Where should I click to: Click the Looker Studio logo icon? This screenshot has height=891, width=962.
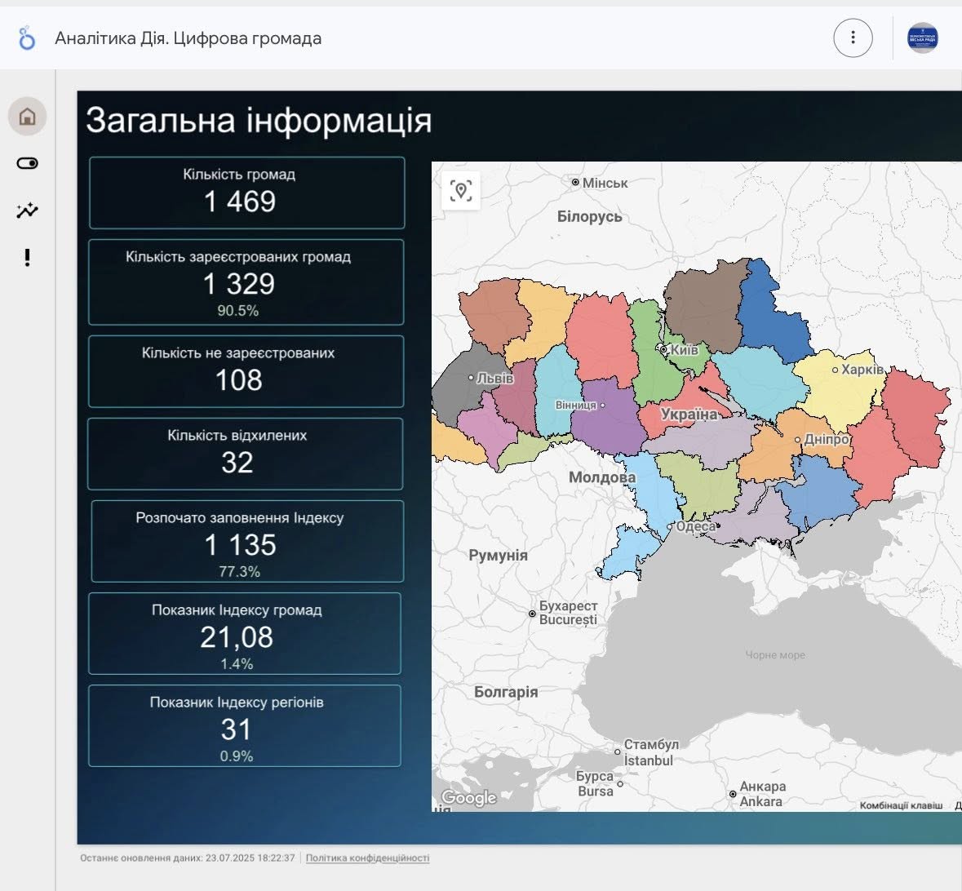27,38
